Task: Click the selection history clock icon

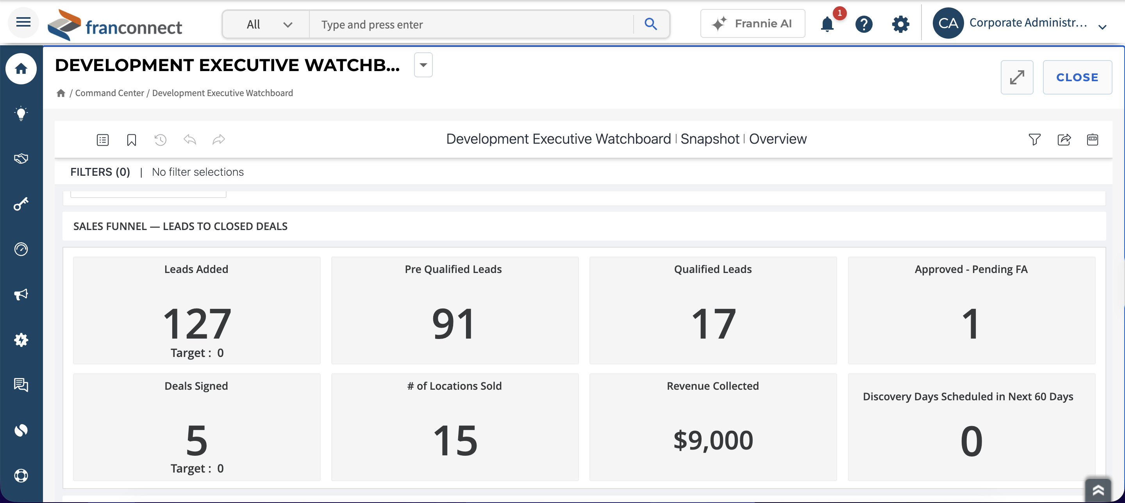Action: [160, 140]
